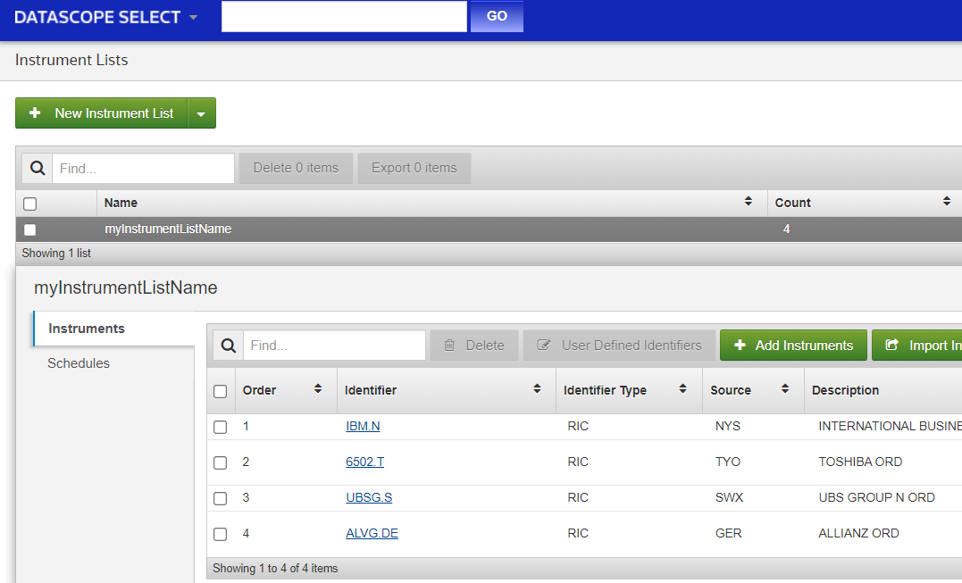Open the IBM.N identifier link

[x=363, y=426]
